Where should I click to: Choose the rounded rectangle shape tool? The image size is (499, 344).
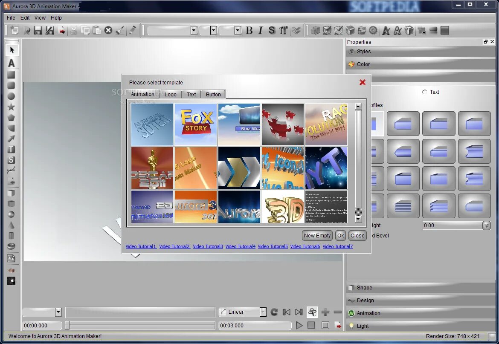pyautogui.click(x=11, y=86)
